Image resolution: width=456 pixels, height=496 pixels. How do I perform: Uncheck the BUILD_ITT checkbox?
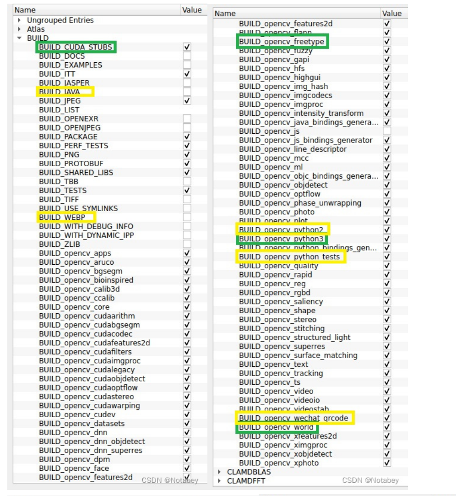tap(187, 74)
